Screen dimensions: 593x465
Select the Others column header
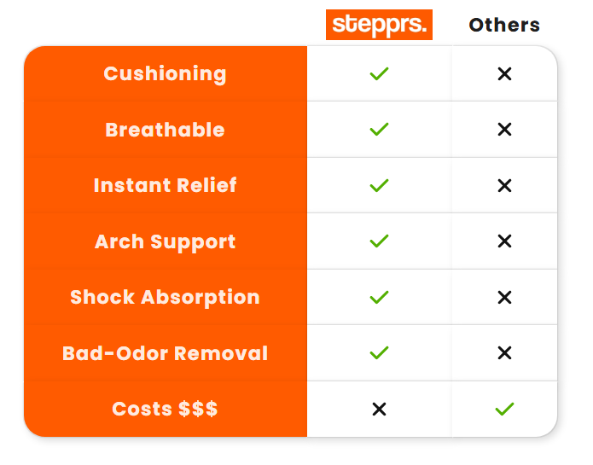504,25
